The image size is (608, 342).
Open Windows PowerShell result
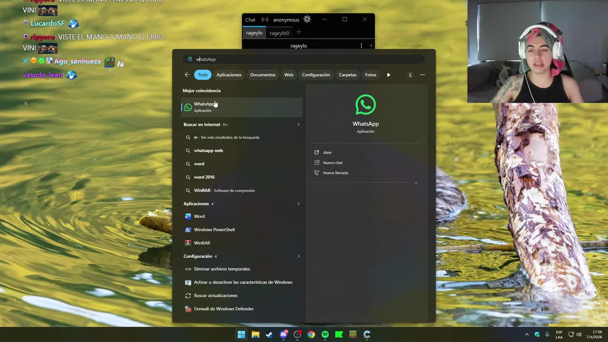242,229
